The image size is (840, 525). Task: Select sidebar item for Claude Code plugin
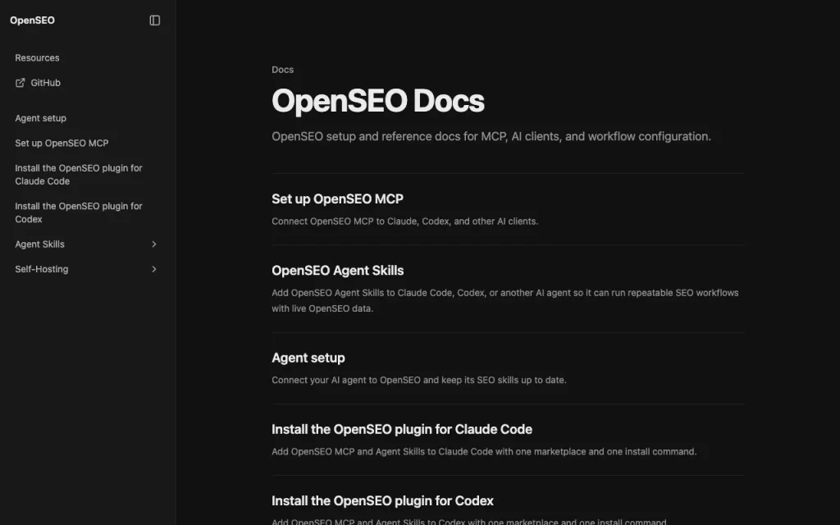pyautogui.click(x=79, y=175)
